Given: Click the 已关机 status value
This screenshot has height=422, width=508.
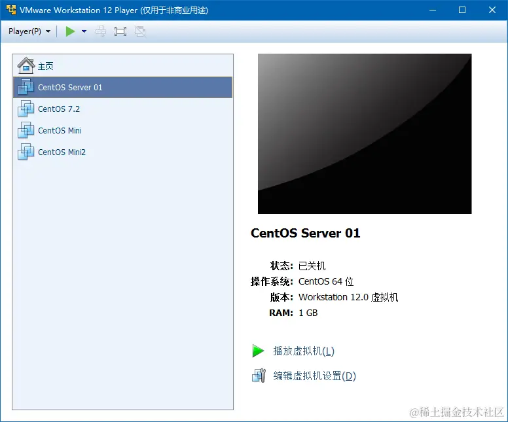Looking at the screenshot, I should tap(312, 266).
